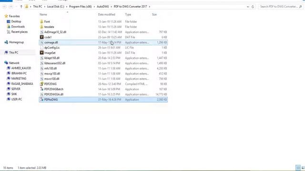Image resolution: width=305 pixels, height=171 pixels.
Task: Select the liblept168.dll file name
Action: click(52, 58)
